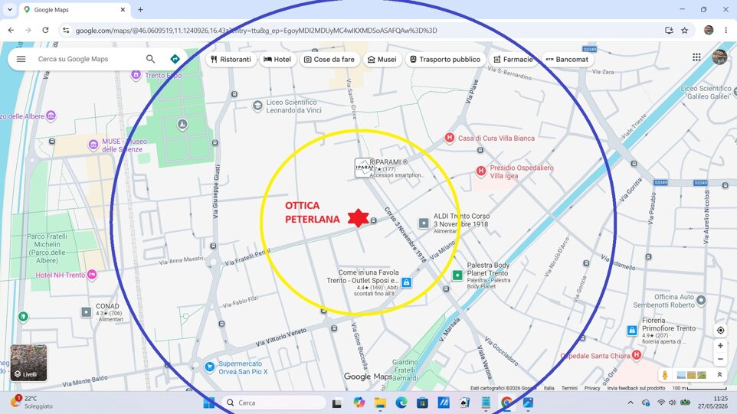
Task: Go back in the browser
Action: point(11,30)
